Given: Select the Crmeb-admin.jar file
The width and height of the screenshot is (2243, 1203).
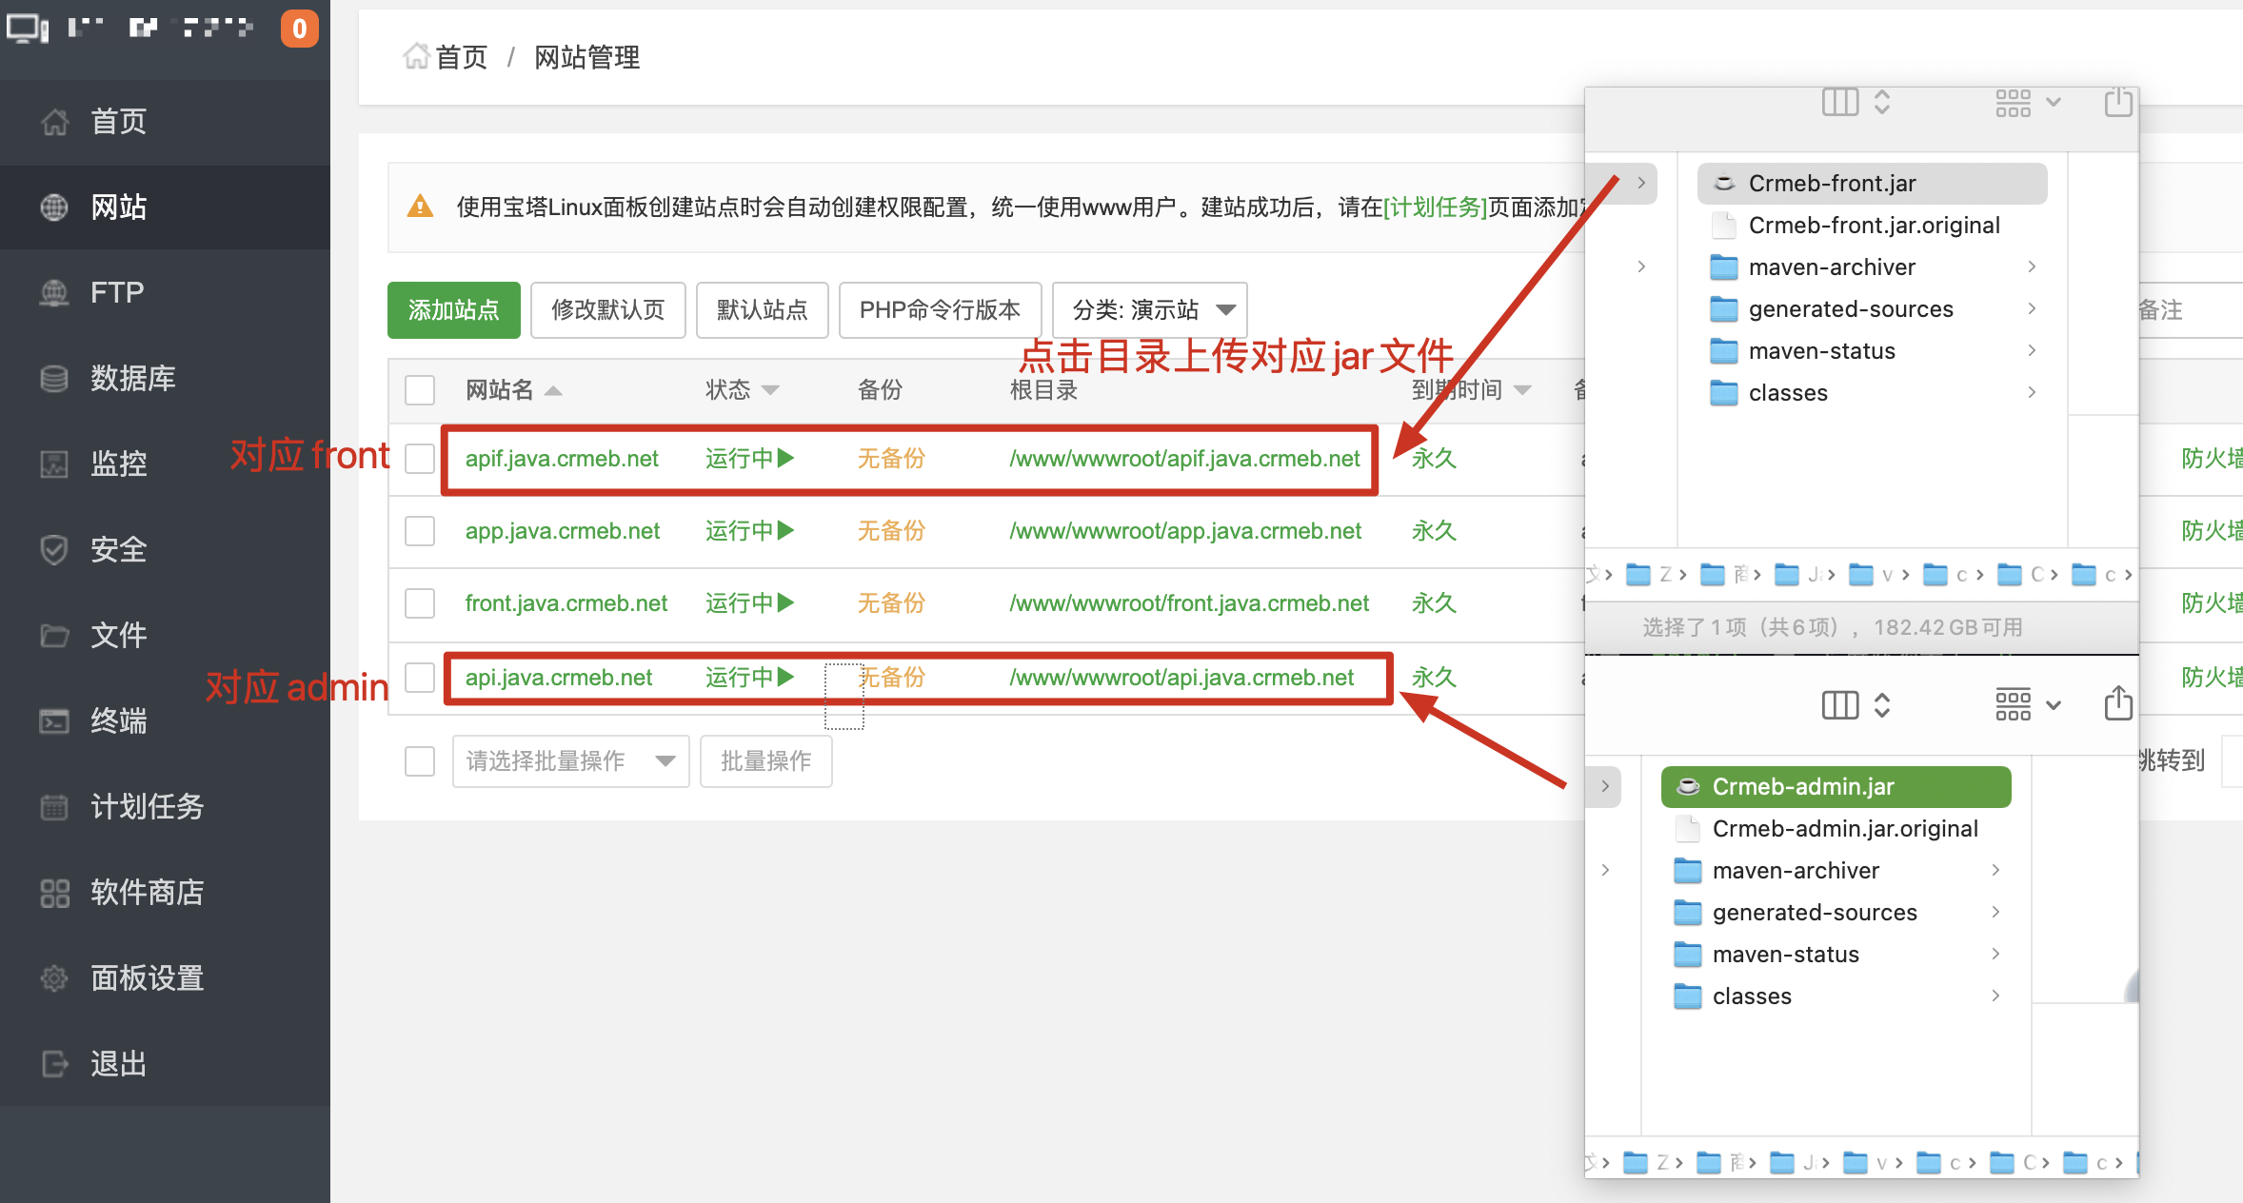Looking at the screenshot, I should 1802,786.
